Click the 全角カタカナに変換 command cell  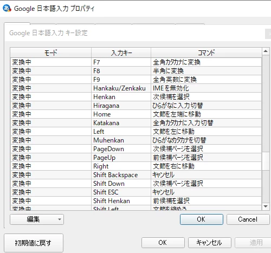click(207, 62)
